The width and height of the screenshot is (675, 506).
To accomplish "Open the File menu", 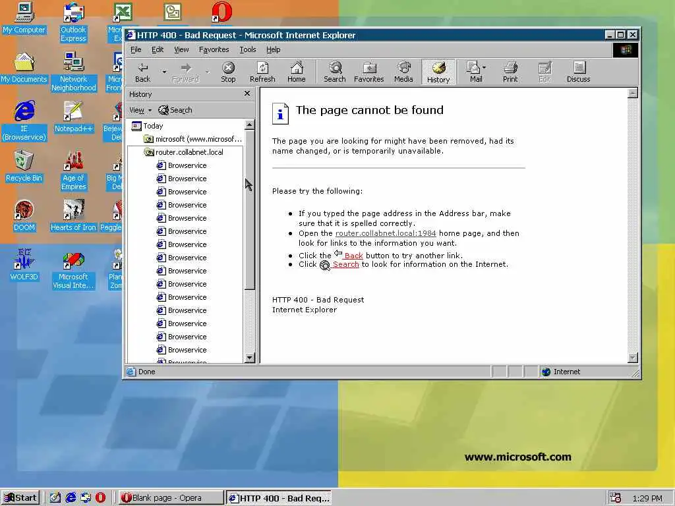I will point(136,49).
